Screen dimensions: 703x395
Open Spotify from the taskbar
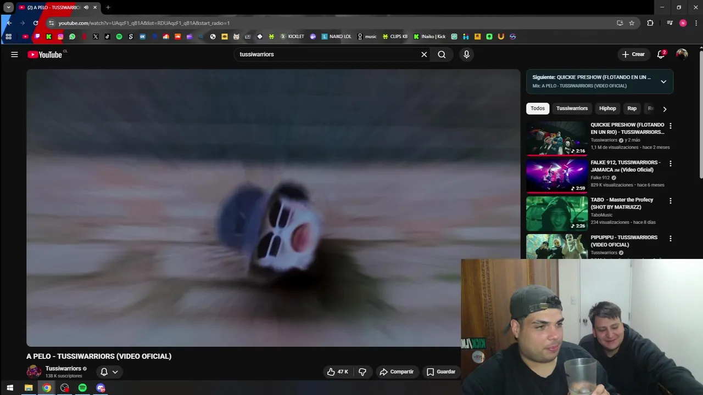pyautogui.click(x=82, y=388)
